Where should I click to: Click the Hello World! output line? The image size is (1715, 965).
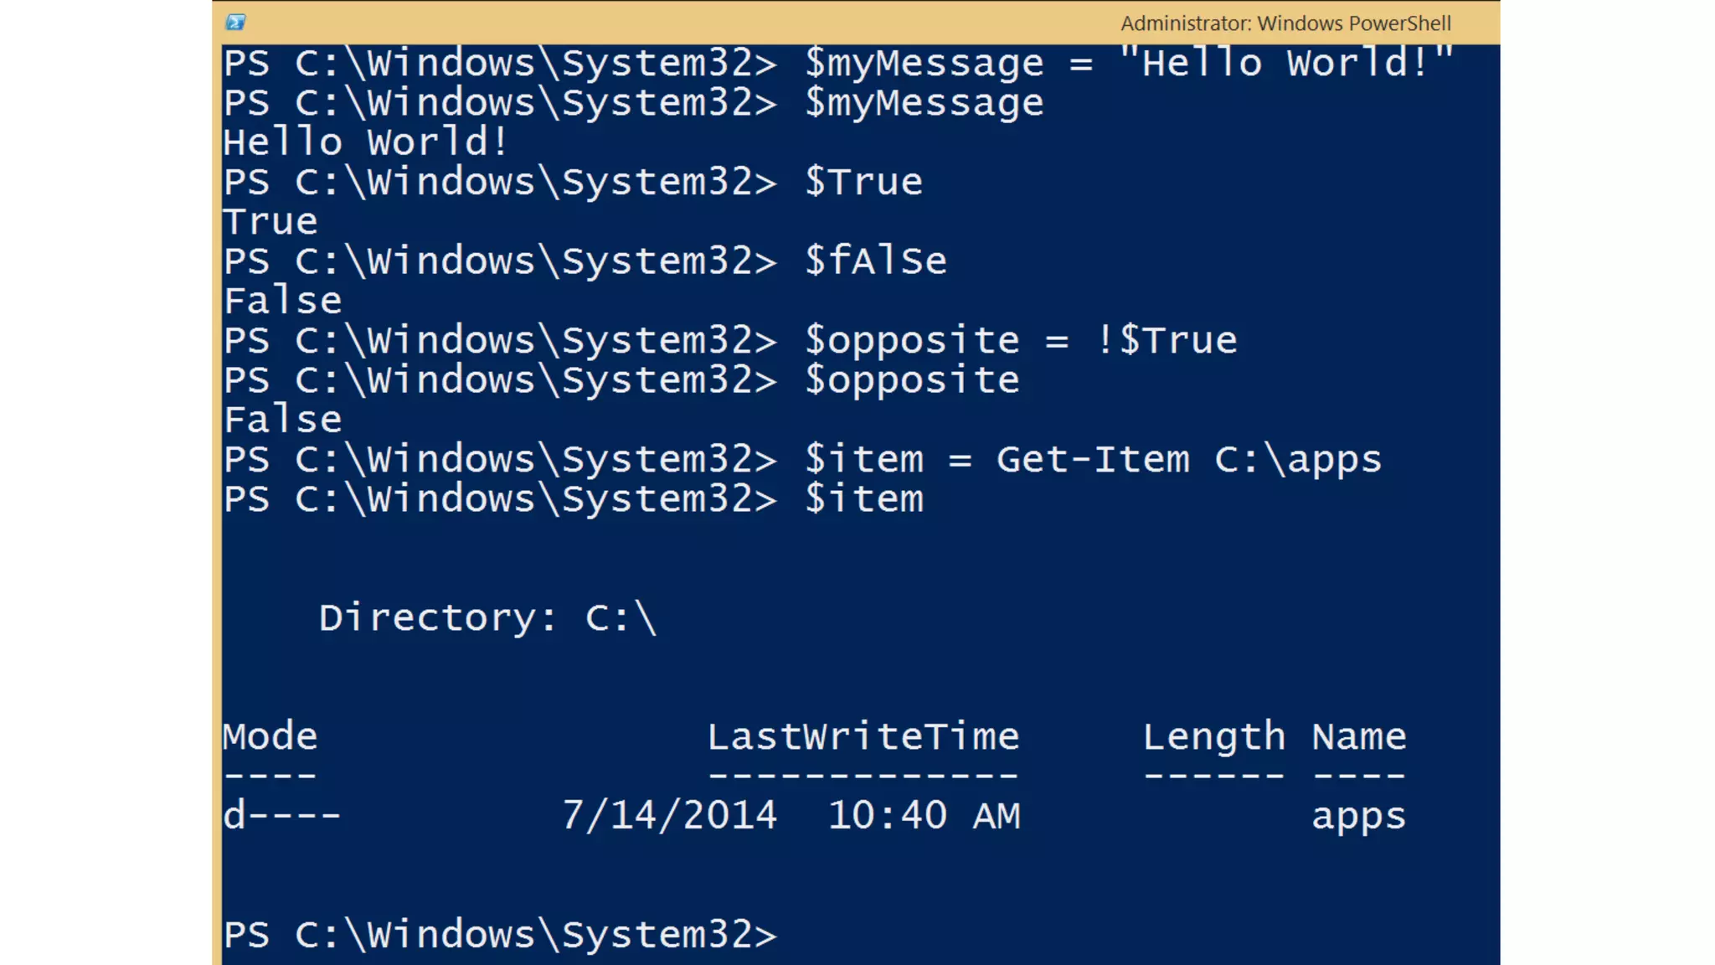tap(365, 142)
